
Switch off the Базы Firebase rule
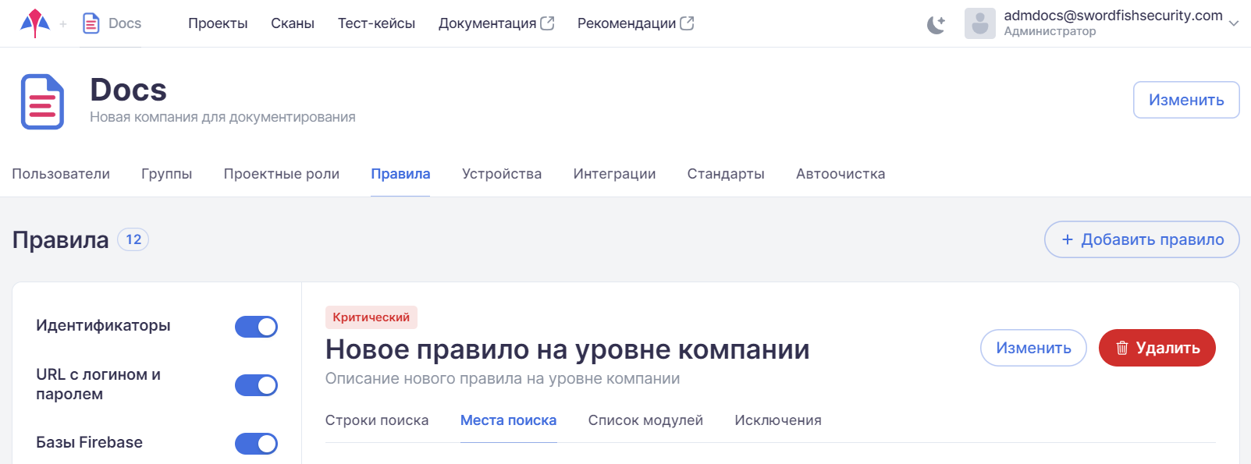tap(256, 444)
